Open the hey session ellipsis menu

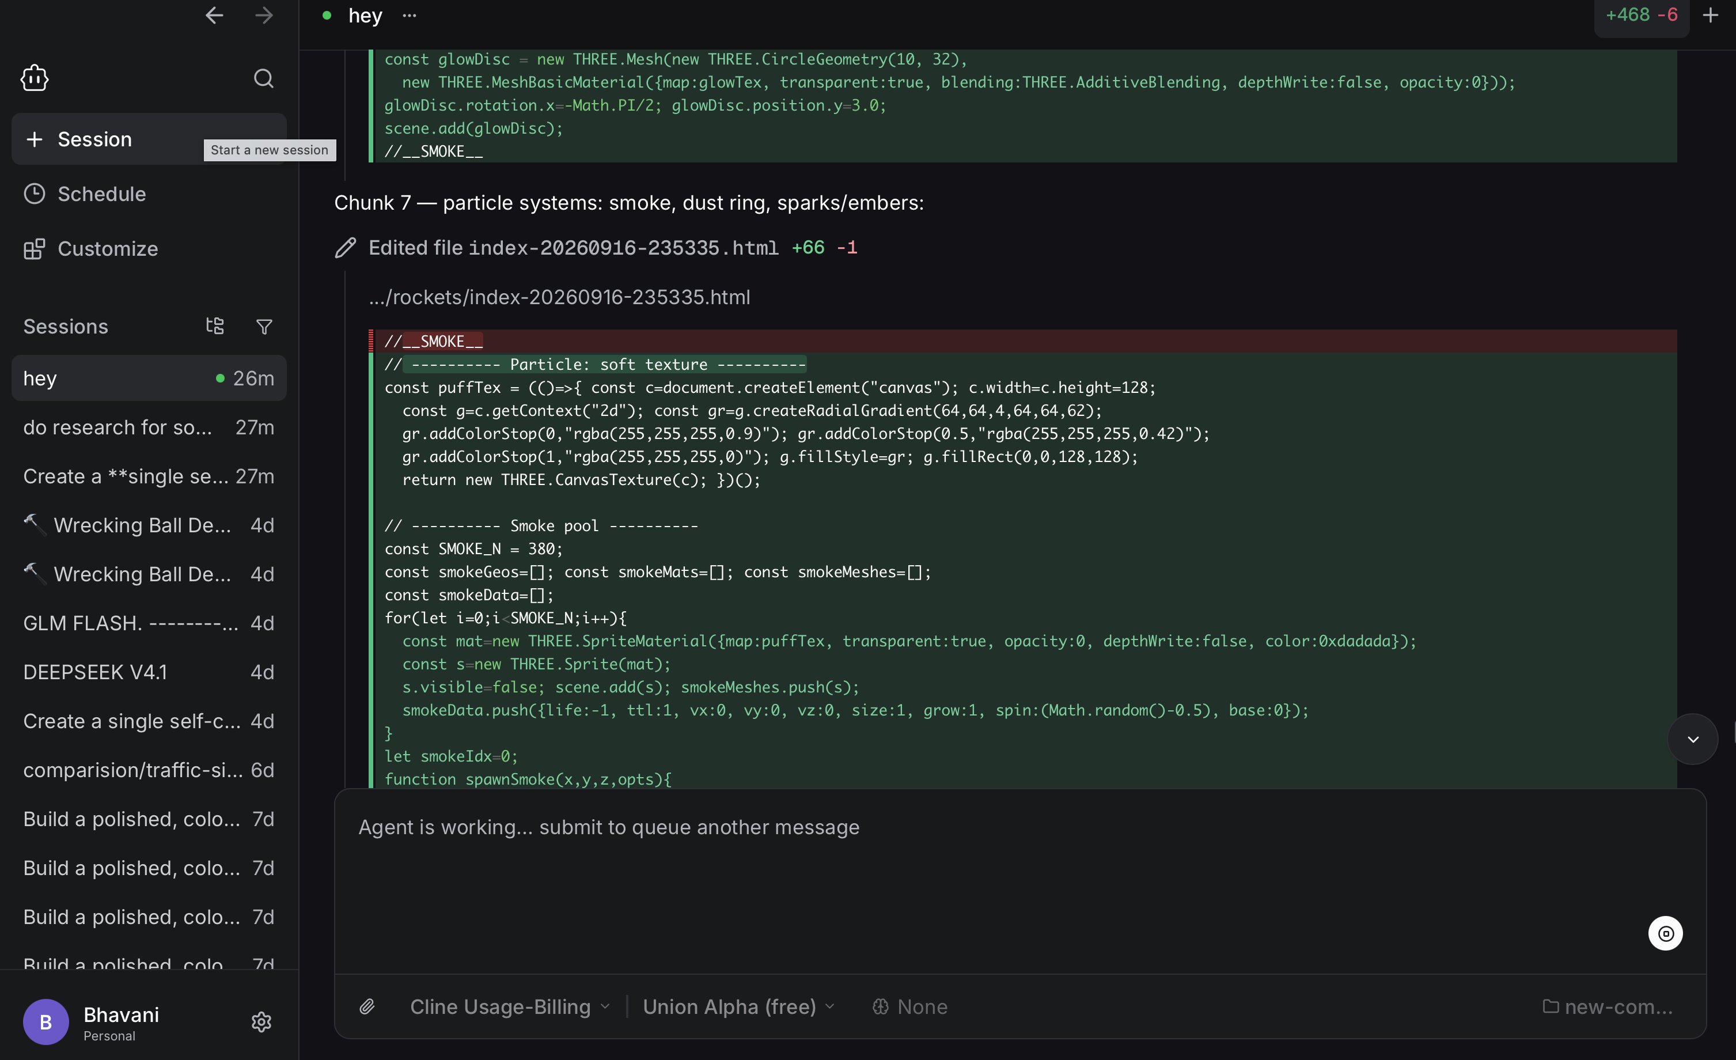410,16
